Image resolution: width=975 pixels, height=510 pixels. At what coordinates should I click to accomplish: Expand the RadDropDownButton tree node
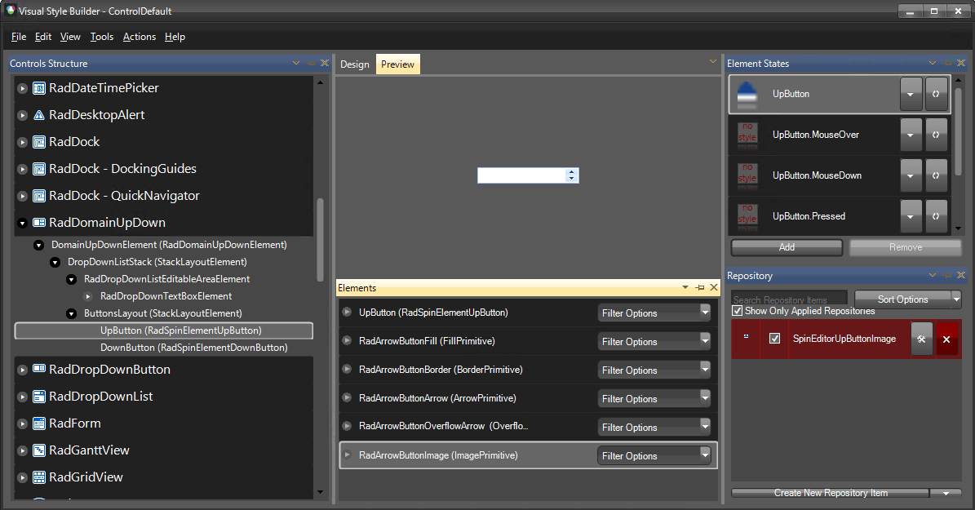[x=22, y=369]
